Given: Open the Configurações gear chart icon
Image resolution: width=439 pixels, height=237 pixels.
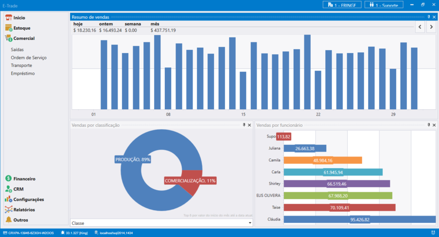Looking at the screenshot, I should pyautogui.click(x=8, y=199).
